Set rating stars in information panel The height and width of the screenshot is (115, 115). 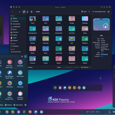point(104,54)
